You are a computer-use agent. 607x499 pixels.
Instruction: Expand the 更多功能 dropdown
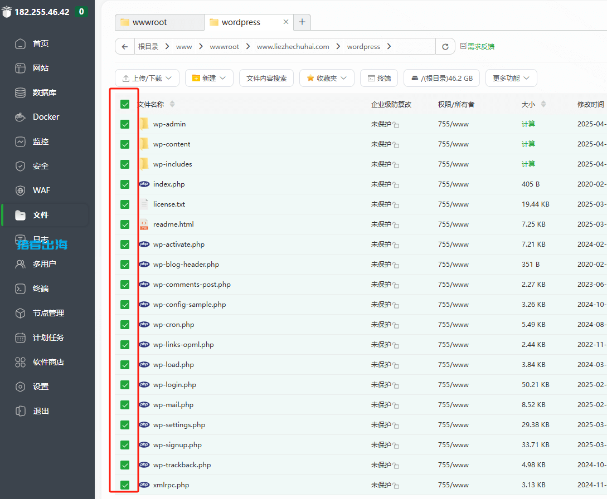click(x=511, y=79)
